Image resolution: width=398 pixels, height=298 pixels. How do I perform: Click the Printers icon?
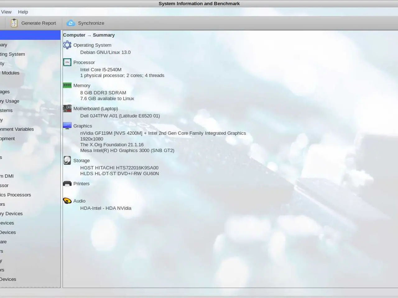point(67,183)
